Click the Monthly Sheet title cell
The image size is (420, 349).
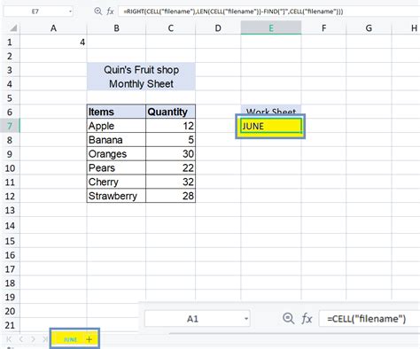click(x=141, y=83)
